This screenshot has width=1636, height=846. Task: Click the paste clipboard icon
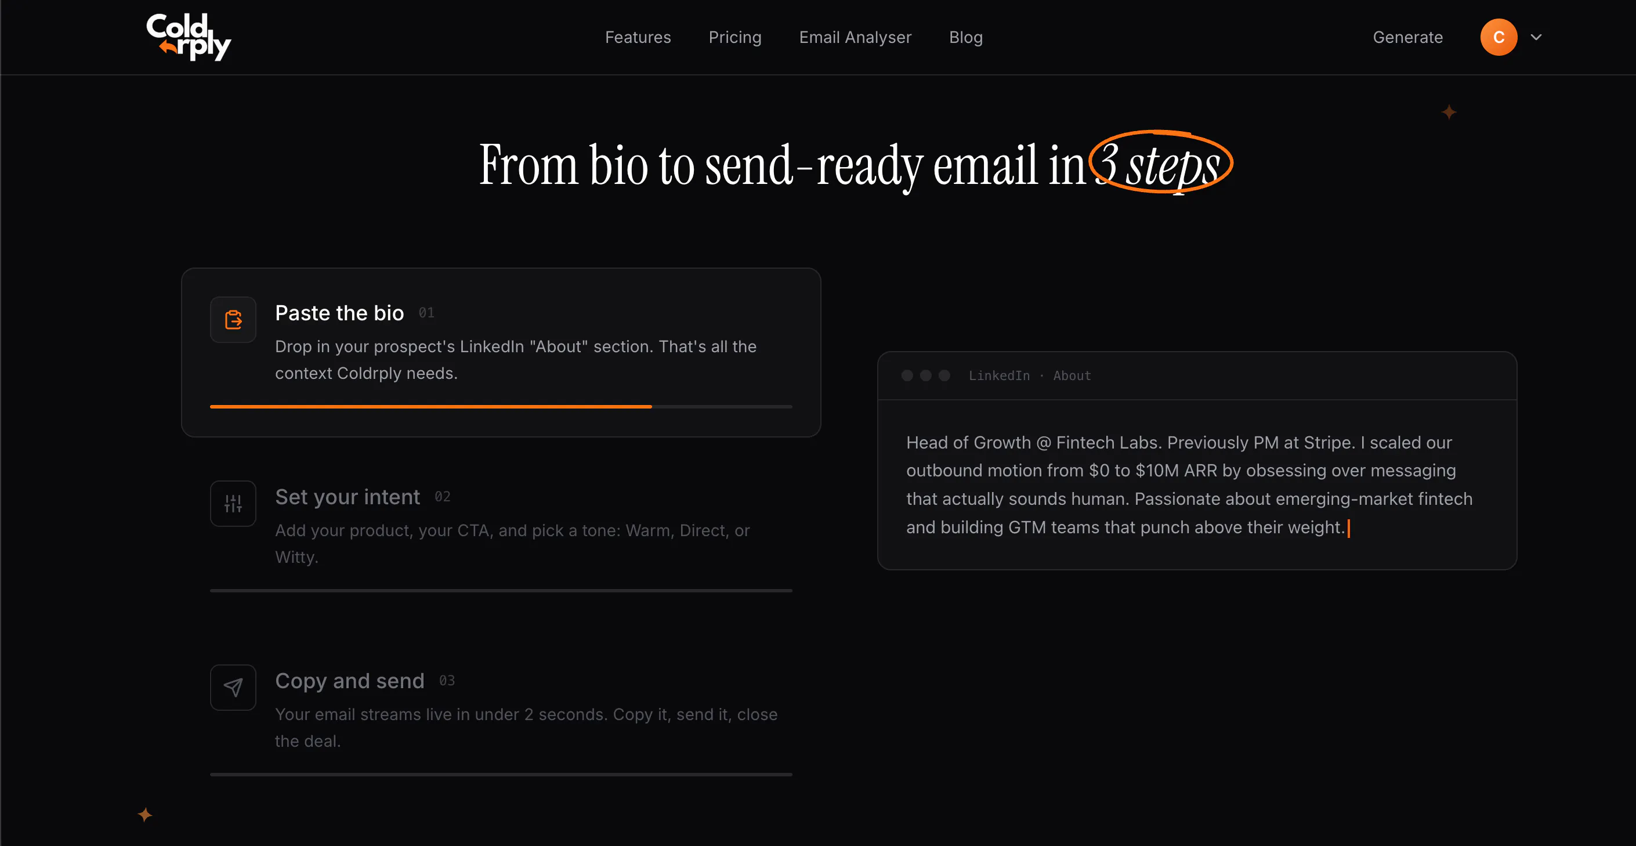coord(233,320)
